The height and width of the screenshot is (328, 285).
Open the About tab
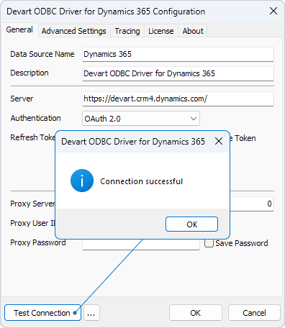point(193,31)
